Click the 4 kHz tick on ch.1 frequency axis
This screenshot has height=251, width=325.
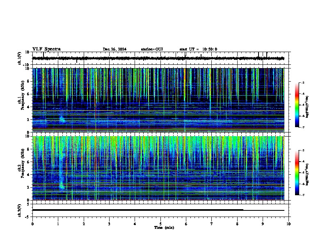pos(28,107)
